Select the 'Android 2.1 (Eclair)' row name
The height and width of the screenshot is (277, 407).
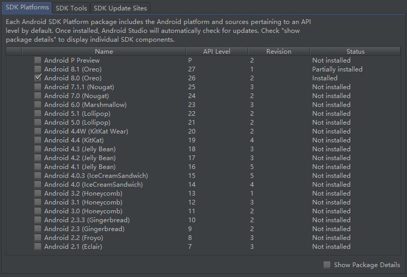(73, 247)
